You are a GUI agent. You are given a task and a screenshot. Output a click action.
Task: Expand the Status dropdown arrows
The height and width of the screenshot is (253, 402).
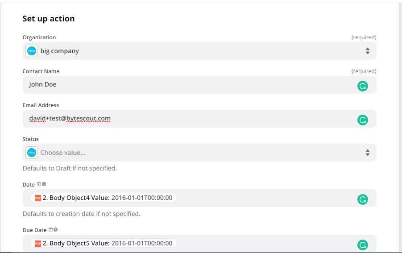pyautogui.click(x=367, y=153)
